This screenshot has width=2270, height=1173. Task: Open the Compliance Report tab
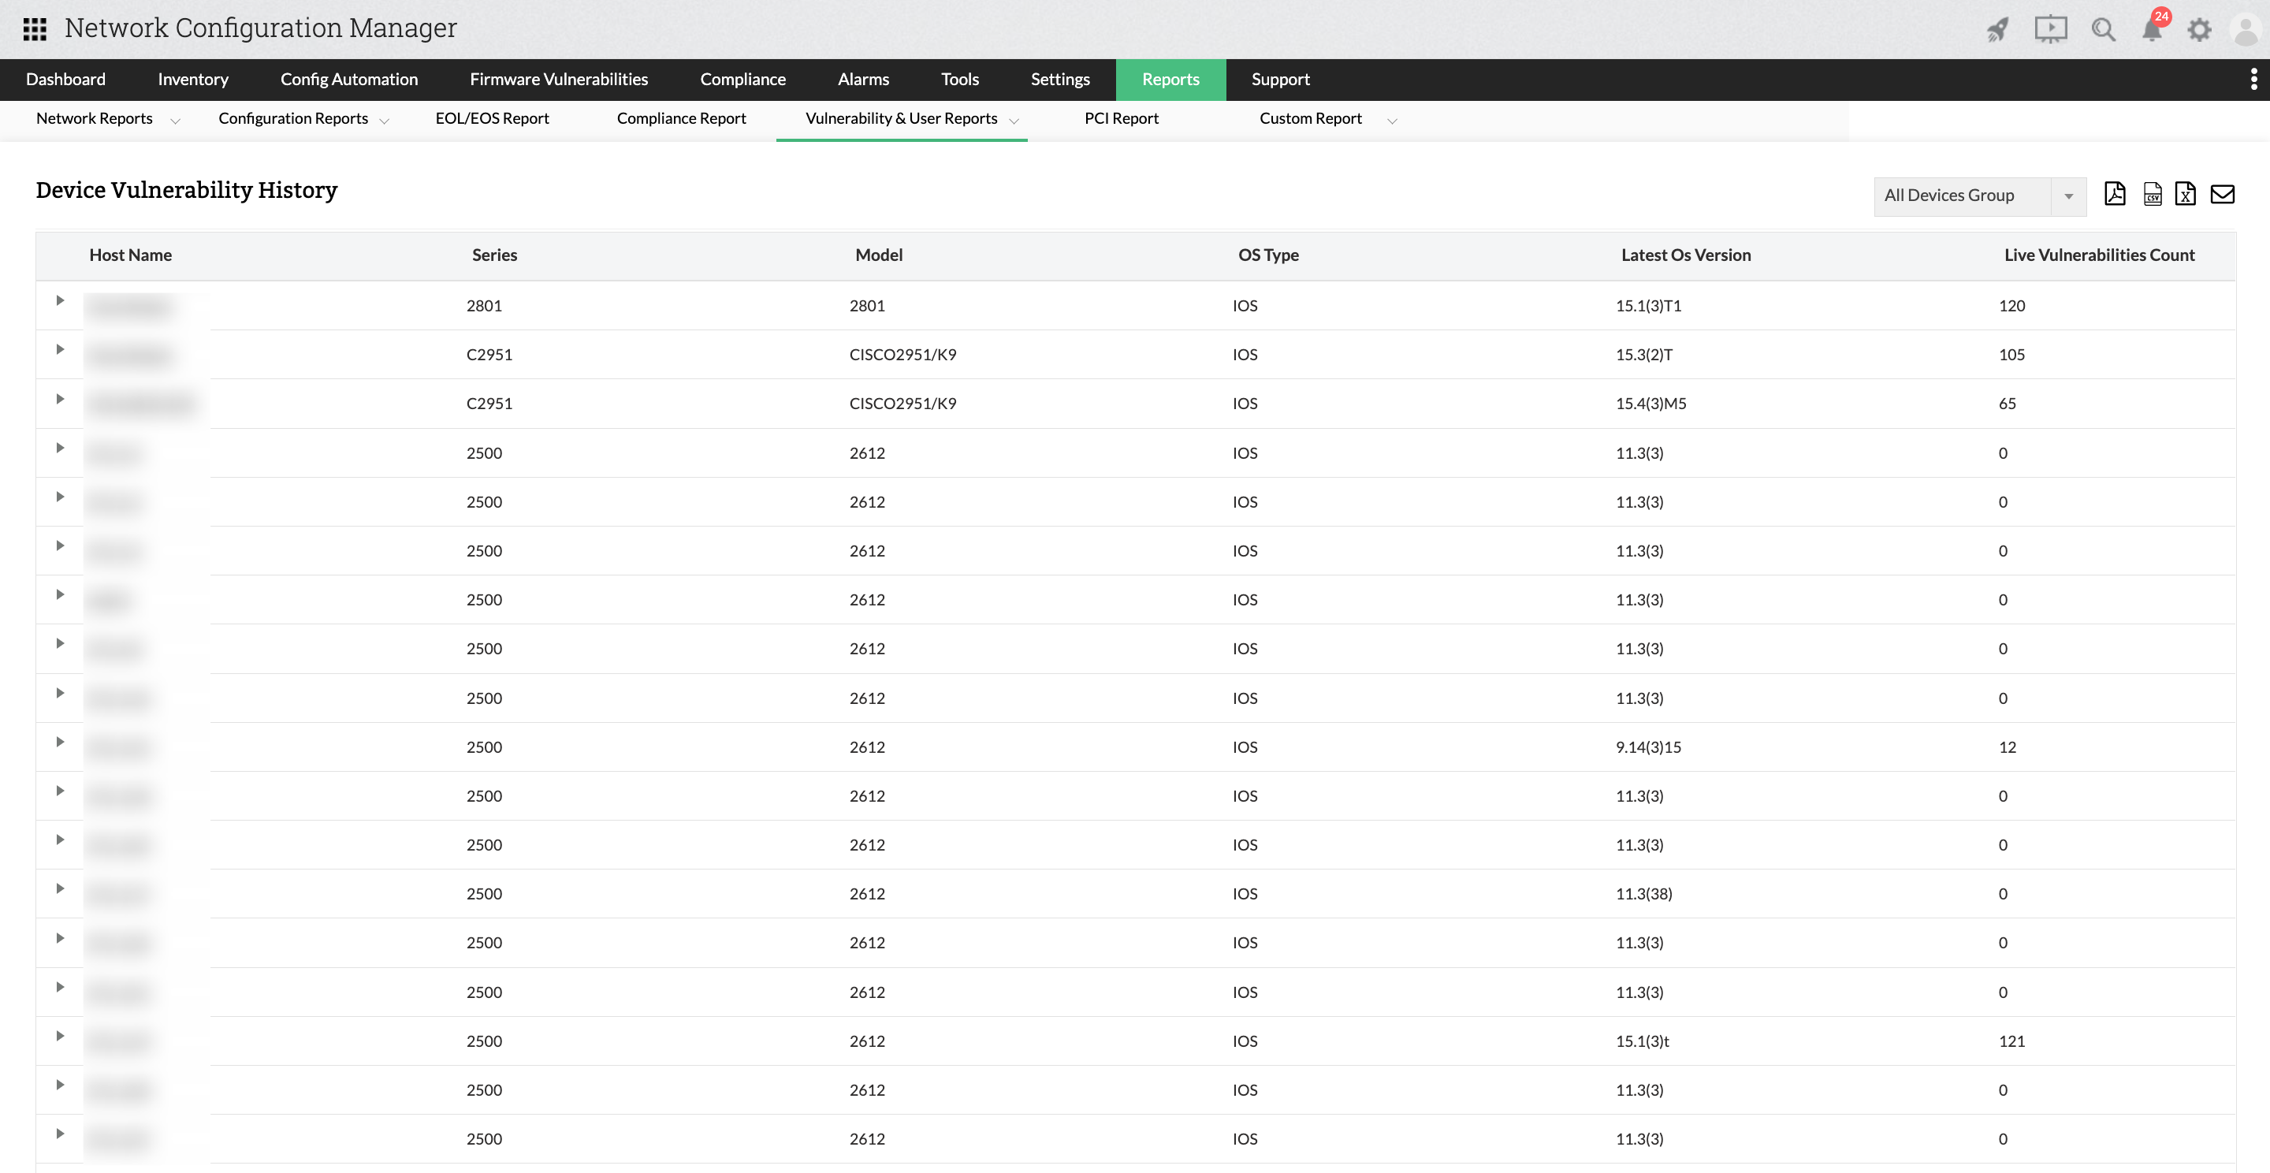pyautogui.click(x=681, y=119)
